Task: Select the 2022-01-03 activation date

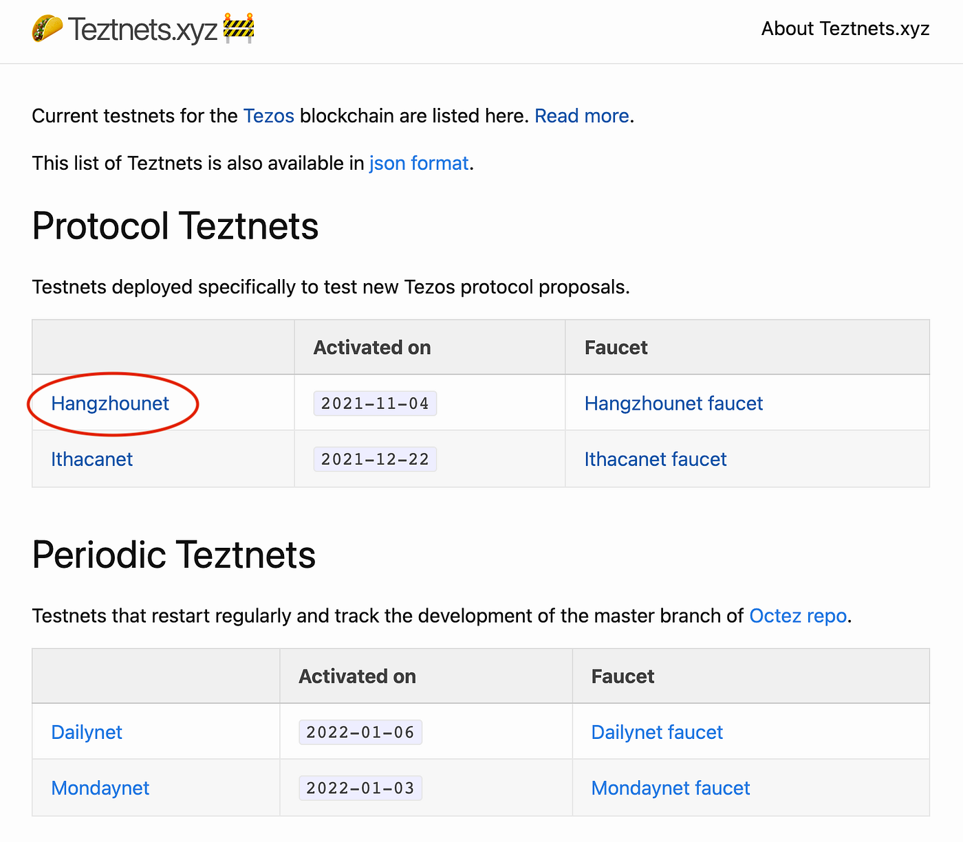Action: 360,788
